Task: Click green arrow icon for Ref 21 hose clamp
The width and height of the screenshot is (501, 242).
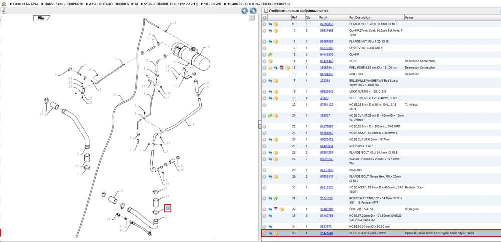Action: [270, 115]
